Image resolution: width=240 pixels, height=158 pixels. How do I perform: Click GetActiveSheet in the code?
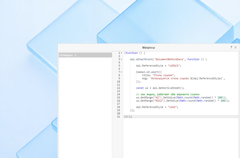coord(169,88)
